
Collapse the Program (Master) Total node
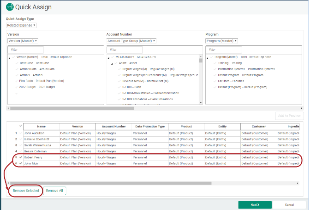coord(208,58)
